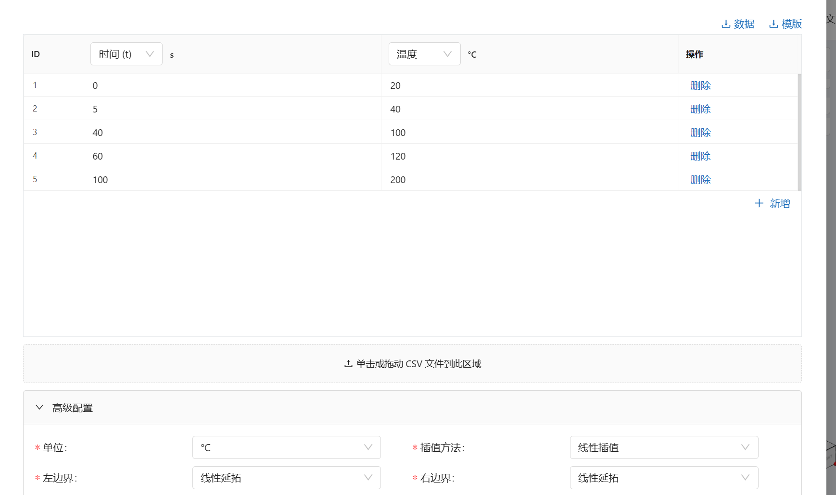Click temperature cell with value 20

[x=530, y=85]
